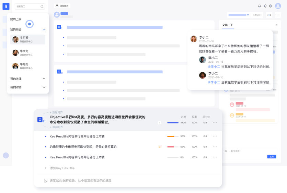Click the 添加成员 button

click(62, 6)
